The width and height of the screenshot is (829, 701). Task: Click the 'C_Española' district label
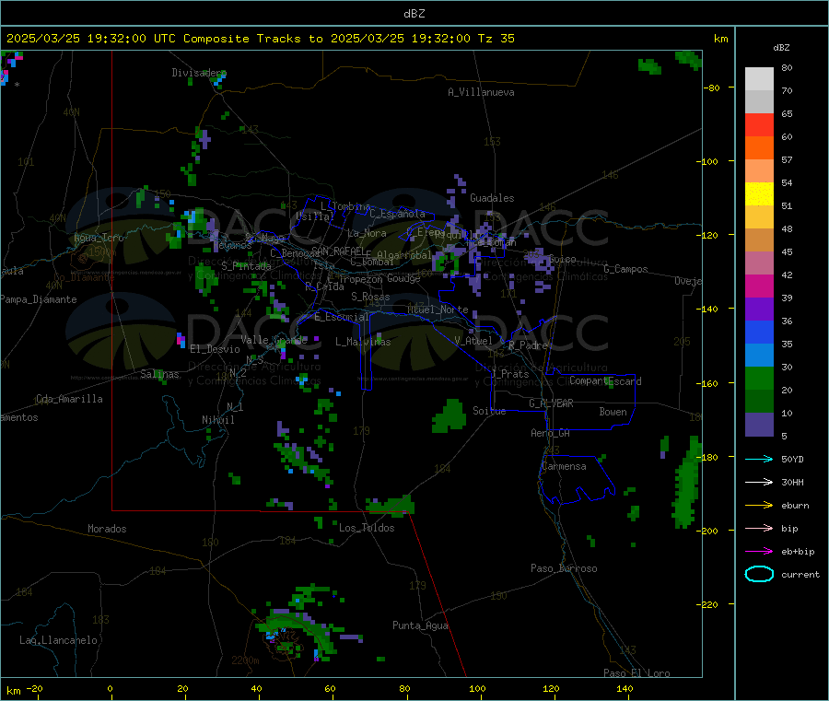point(397,214)
